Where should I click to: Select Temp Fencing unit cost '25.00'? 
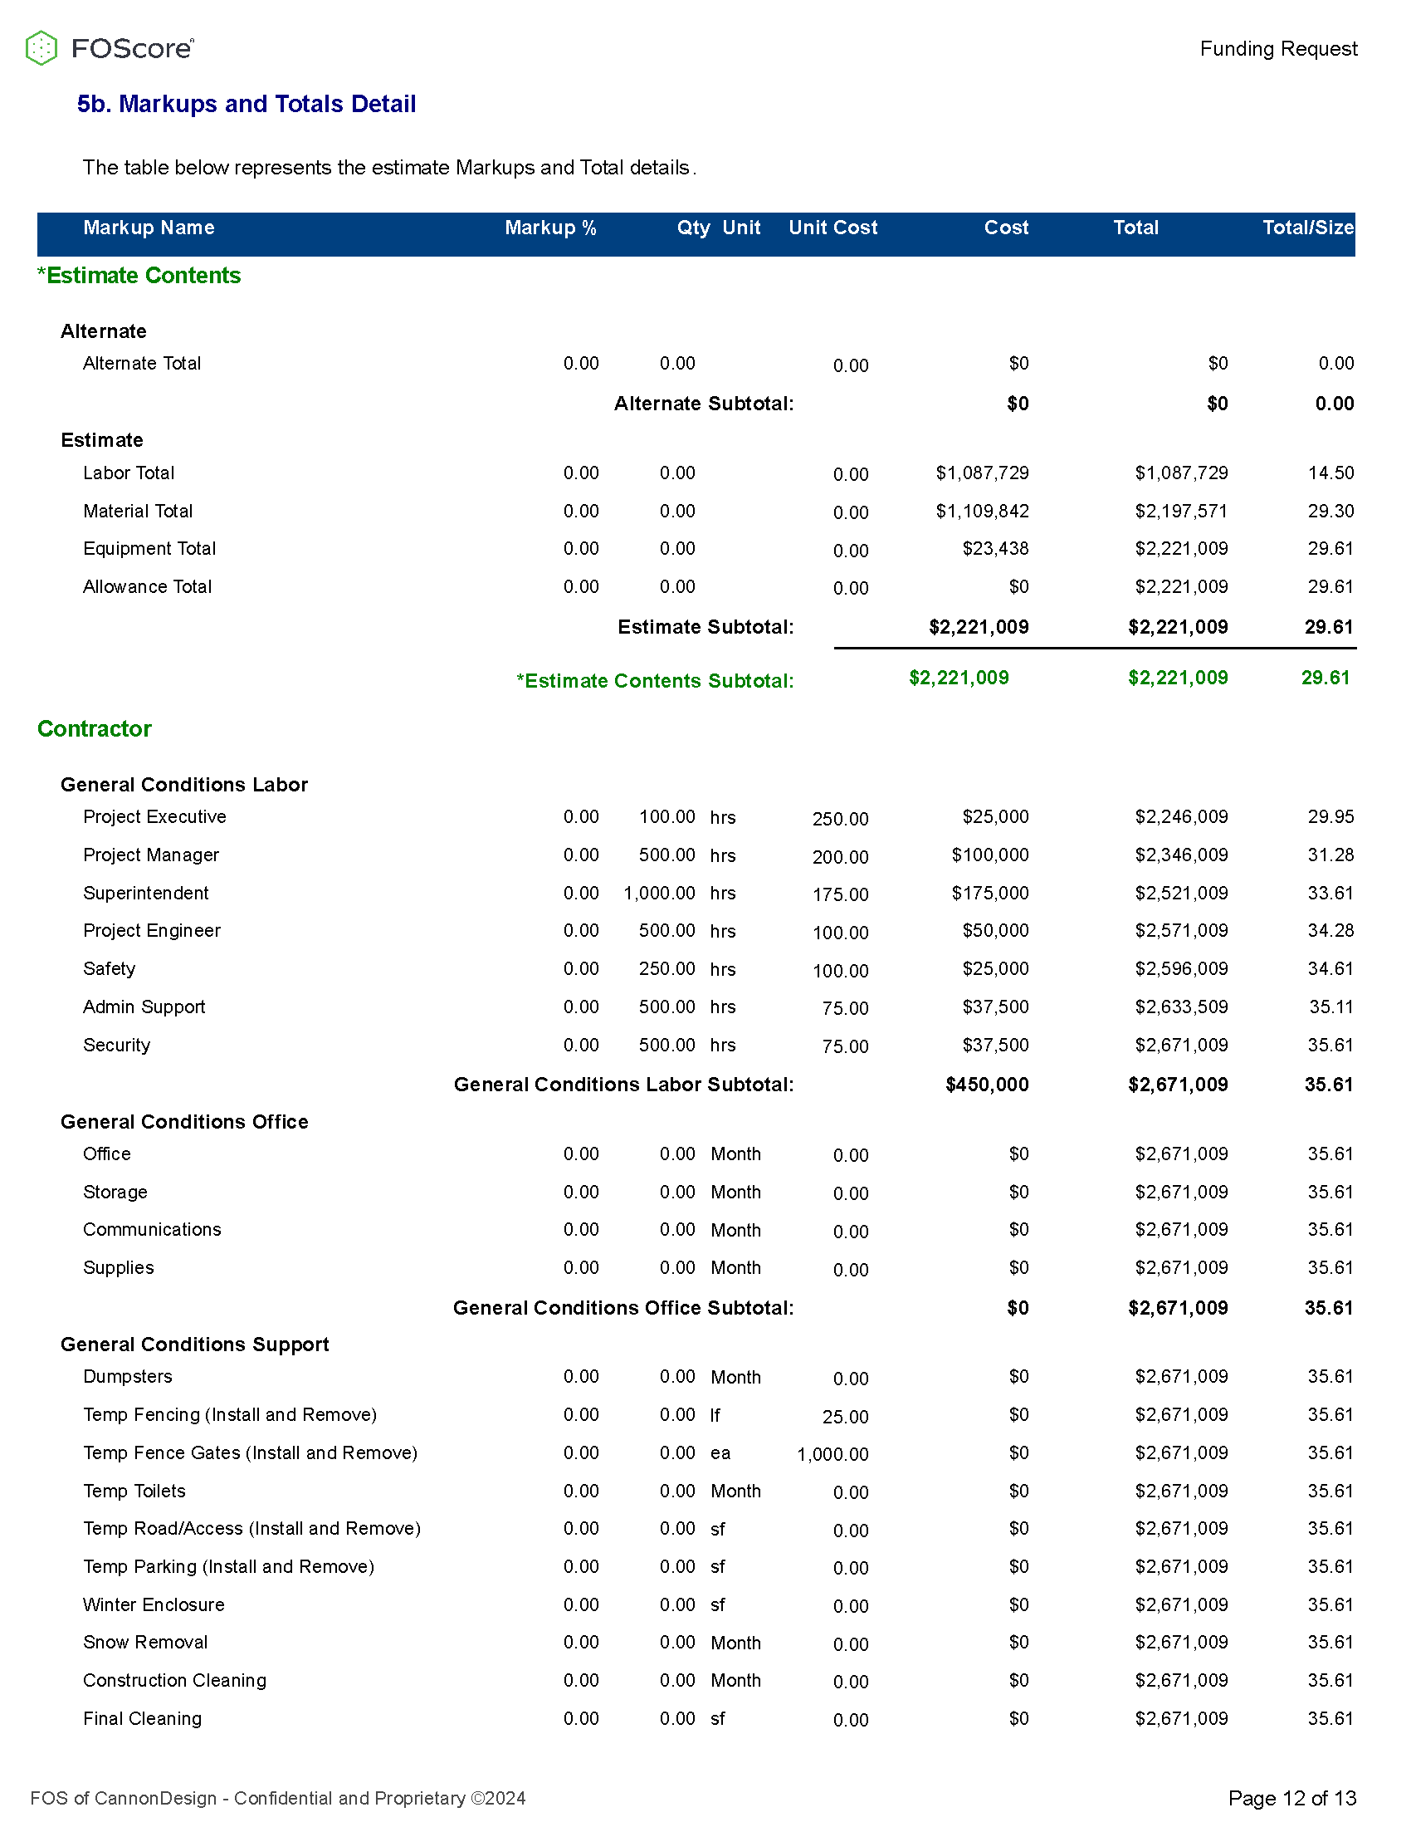(845, 1417)
